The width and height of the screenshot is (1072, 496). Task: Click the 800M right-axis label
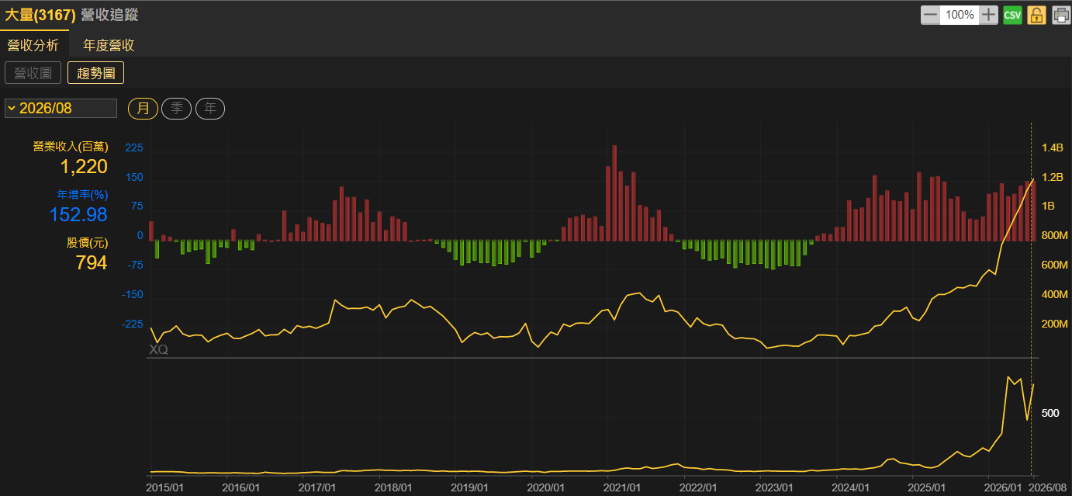(x=1054, y=236)
